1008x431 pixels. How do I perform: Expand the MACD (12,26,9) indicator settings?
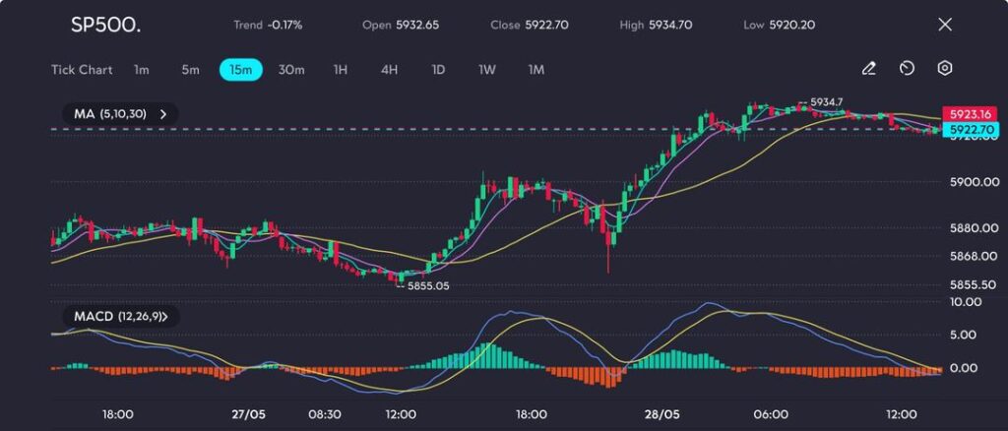[x=121, y=317]
